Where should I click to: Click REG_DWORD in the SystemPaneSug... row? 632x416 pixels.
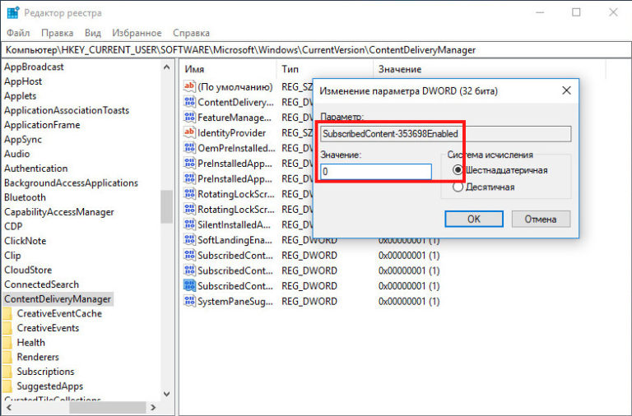point(309,301)
